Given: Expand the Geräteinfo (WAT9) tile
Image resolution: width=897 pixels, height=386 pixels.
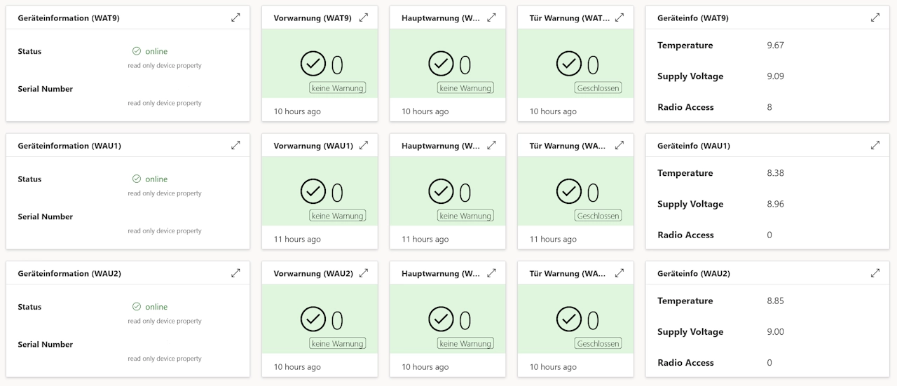Looking at the screenshot, I should pyautogui.click(x=875, y=18).
